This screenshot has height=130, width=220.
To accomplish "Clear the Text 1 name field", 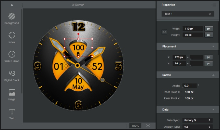I will tap(210, 14).
